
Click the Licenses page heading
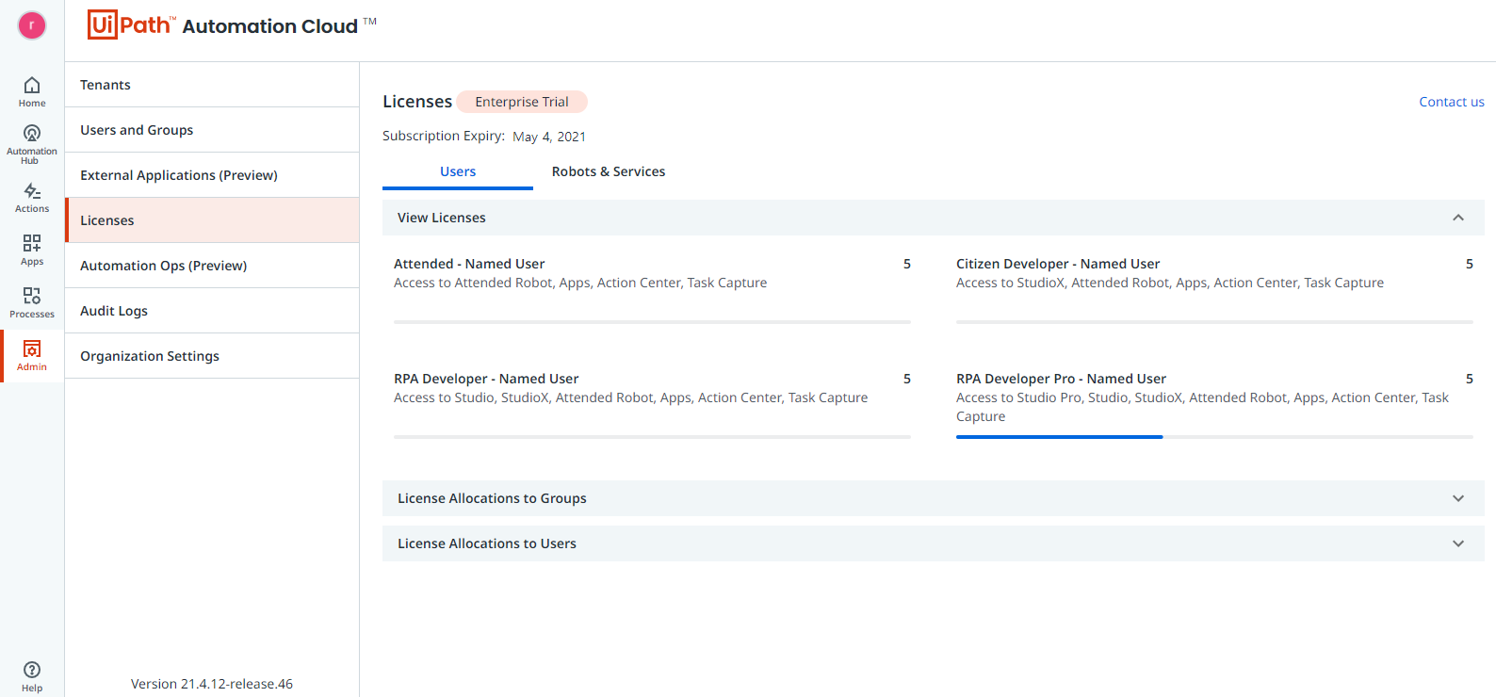click(x=417, y=101)
